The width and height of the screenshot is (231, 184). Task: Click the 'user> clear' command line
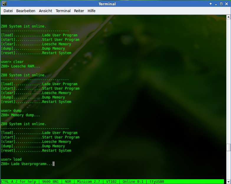[12, 62]
